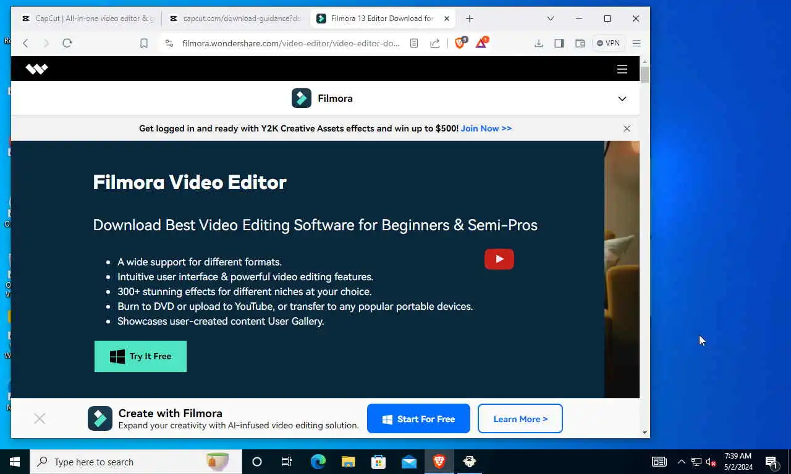
Task: Launch Microsoft Edge from the taskbar
Action: click(318, 462)
